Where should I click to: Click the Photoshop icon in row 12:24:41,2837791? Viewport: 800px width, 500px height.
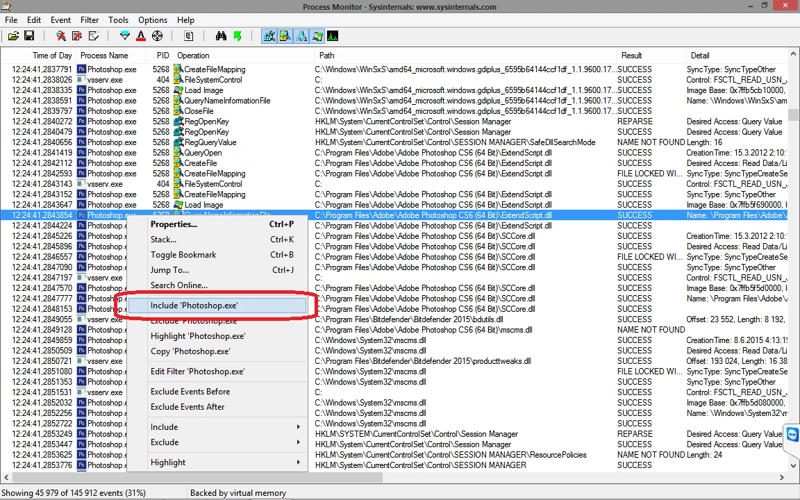pyautogui.click(x=81, y=69)
